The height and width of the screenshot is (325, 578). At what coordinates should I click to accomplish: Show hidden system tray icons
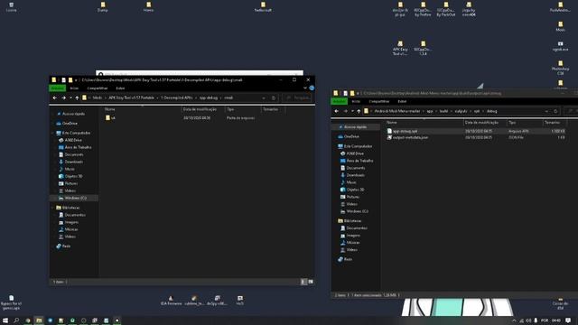click(x=514, y=320)
